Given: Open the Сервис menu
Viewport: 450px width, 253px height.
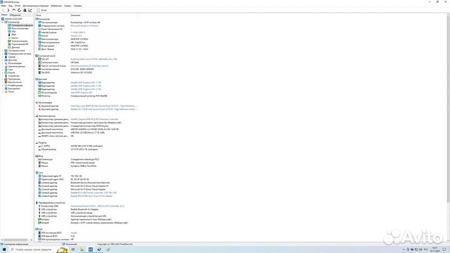Looking at the screenshot, I should pyautogui.click(x=67, y=6).
